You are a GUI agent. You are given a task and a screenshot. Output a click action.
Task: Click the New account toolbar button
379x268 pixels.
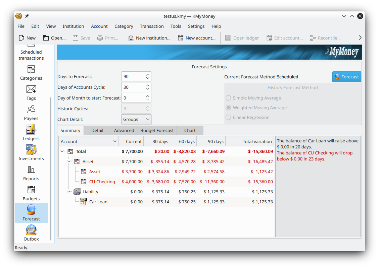[197, 38]
